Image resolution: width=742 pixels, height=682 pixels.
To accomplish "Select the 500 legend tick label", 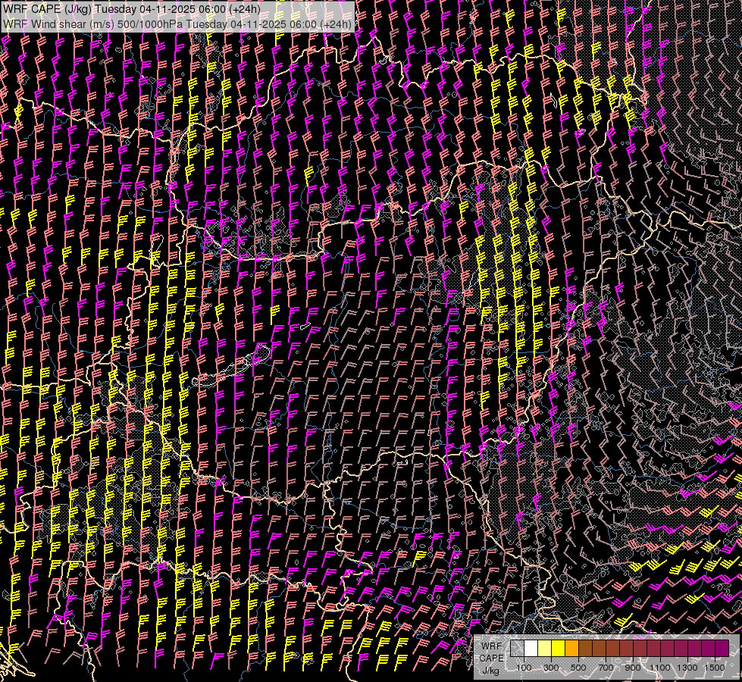I will pyautogui.click(x=578, y=668).
